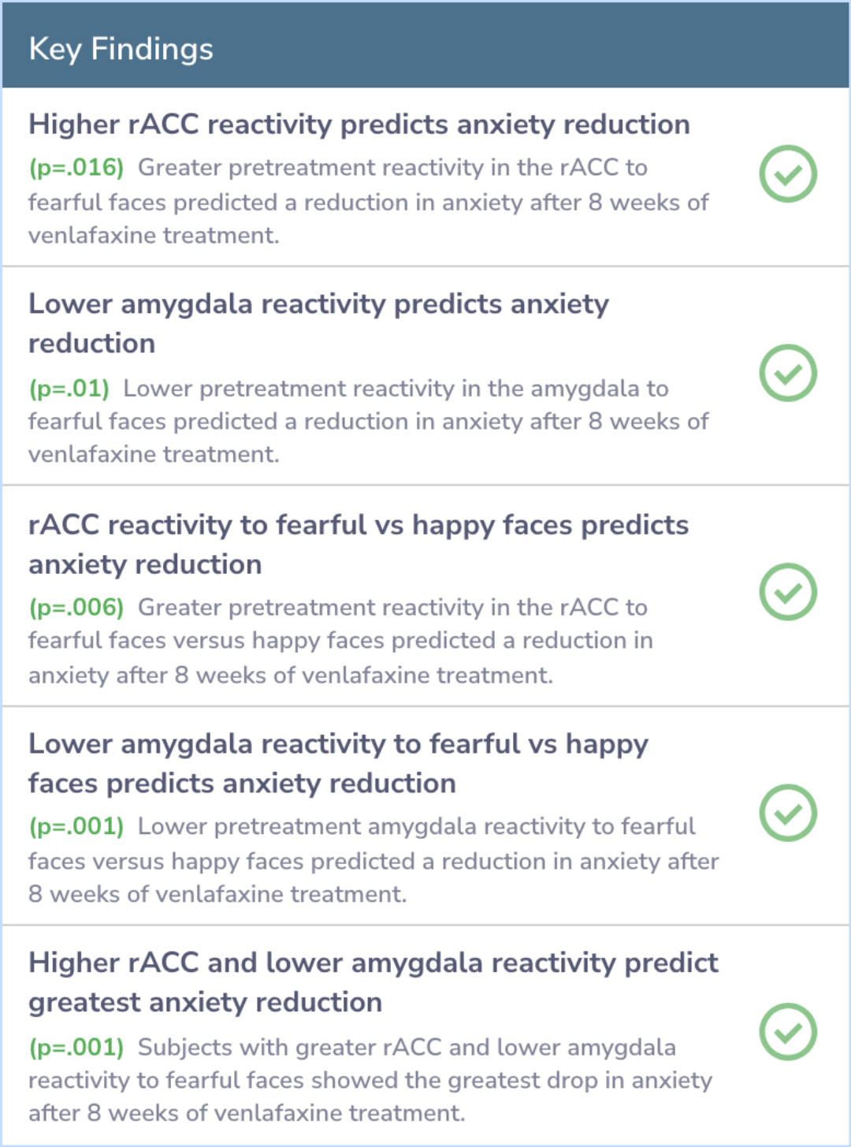
Task: Click the (p=.016) value label
Action: 76,167
